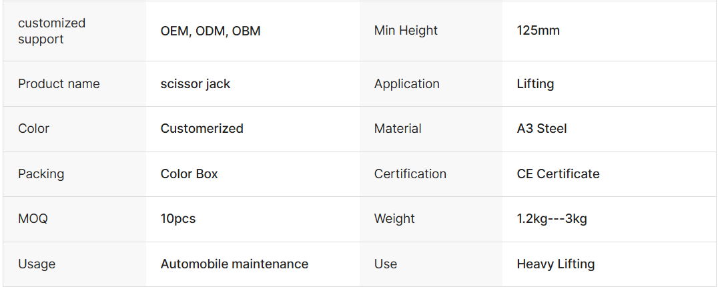Image resolution: width=718 pixels, height=287 pixels.
Task: Click the 'Application' label
Action: pos(406,84)
